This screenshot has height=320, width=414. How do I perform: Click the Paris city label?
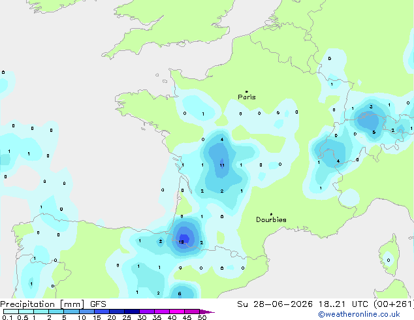click(x=247, y=97)
